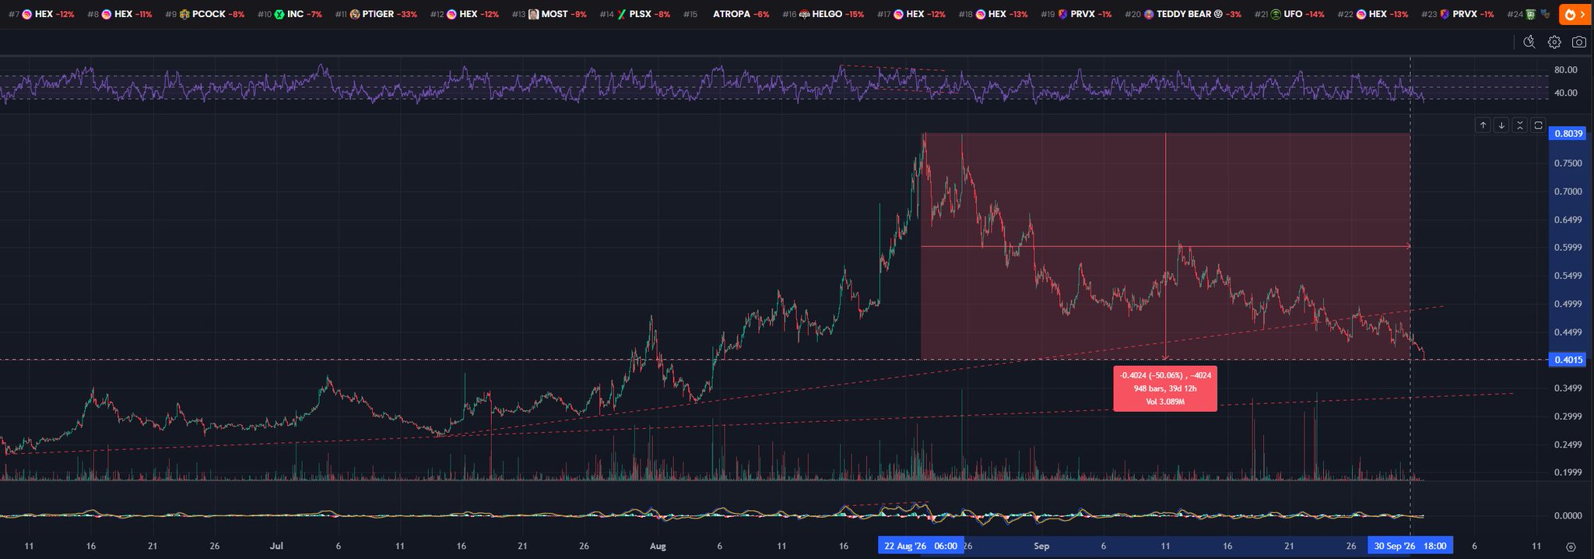This screenshot has width=1594, height=559.
Task: Select the PLSX trending token
Action: click(635, 14)
